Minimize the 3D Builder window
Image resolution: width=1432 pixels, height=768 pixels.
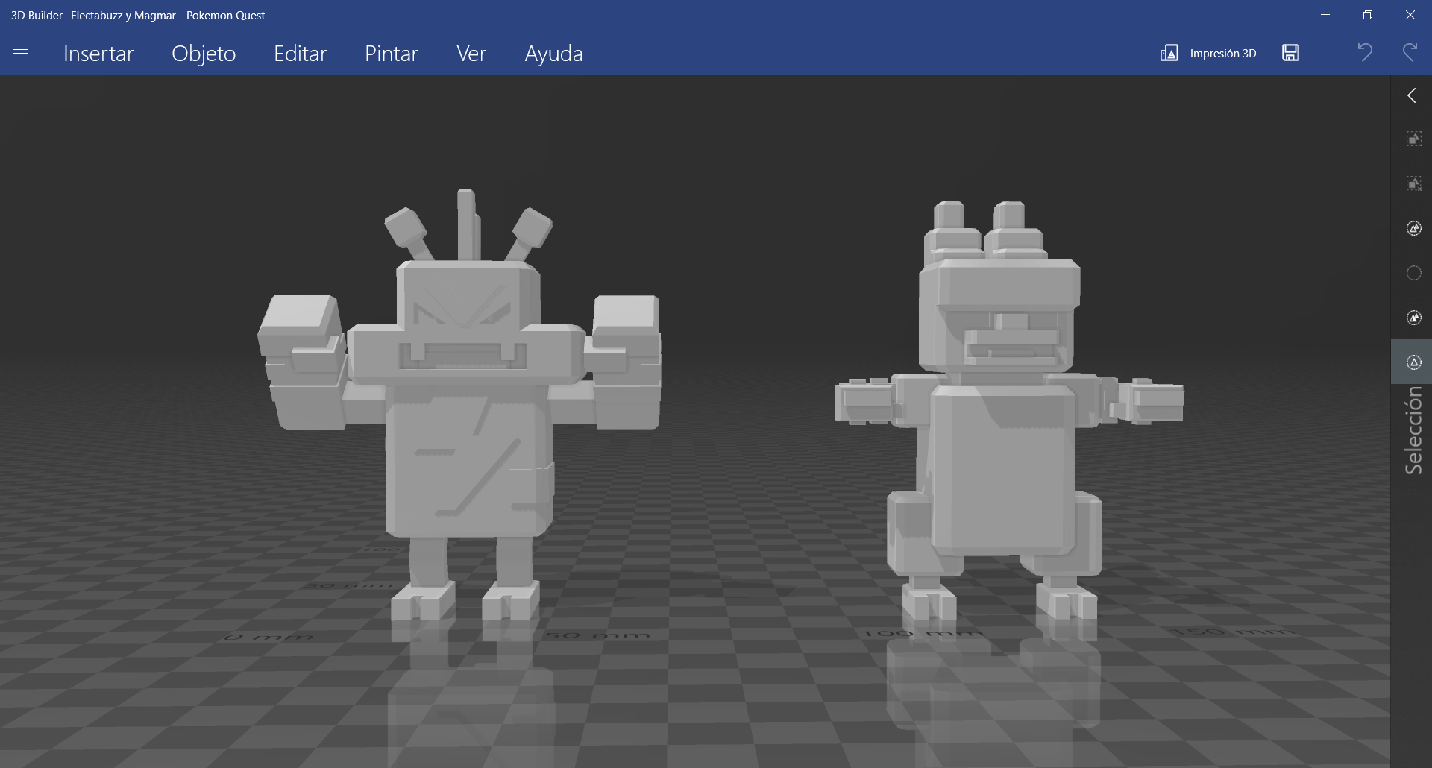pos(1325,15)
